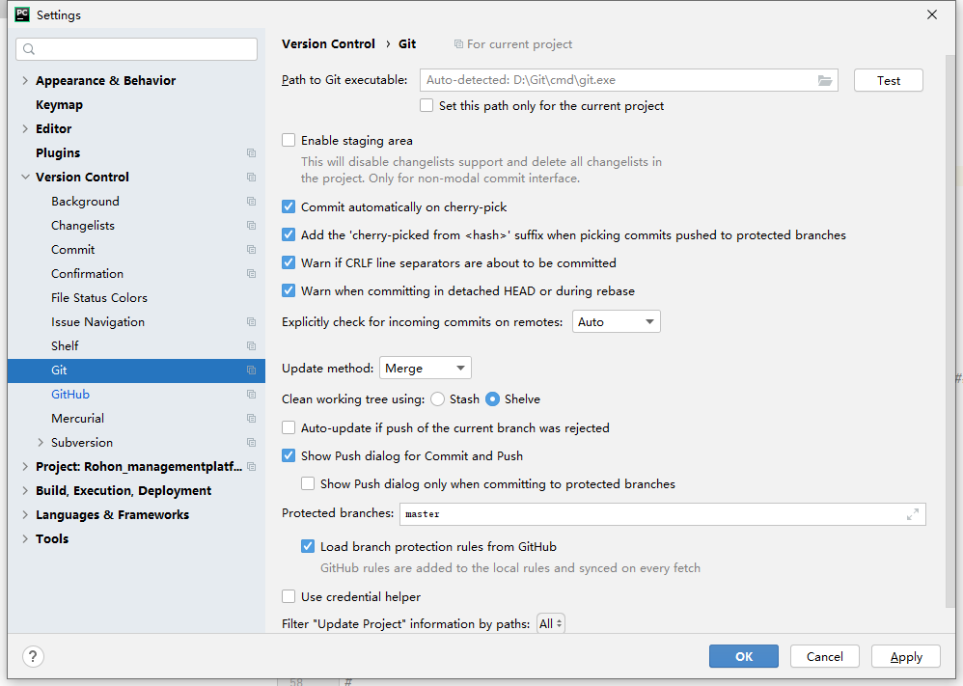Screen dimensions: 963x686
Task: Click the project-level icon beside Commit
Action: (251, 249)
